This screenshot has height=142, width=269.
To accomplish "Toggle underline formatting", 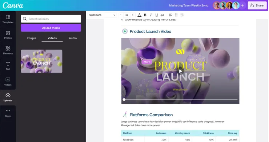I will 156,15.
